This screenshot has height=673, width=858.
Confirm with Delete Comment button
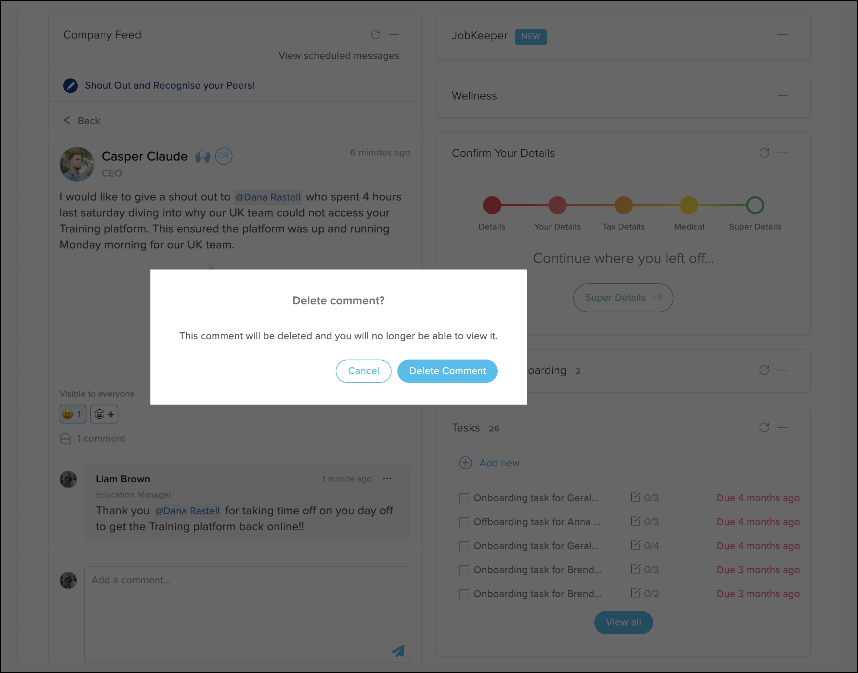pyautogui.click(x=447, y=371)
